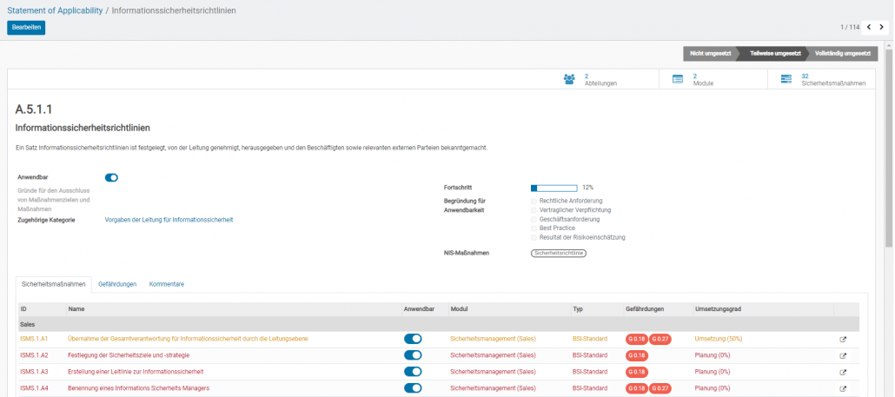Go to next record arrow
Screen dimensions: 895x397
click(x=880, y=27)
